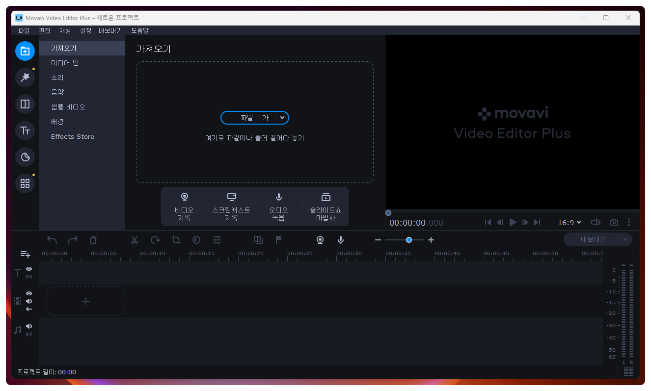Open the filters magic wand tab
This screenshot has width=651, height=391.
click(x=25, y=78)
